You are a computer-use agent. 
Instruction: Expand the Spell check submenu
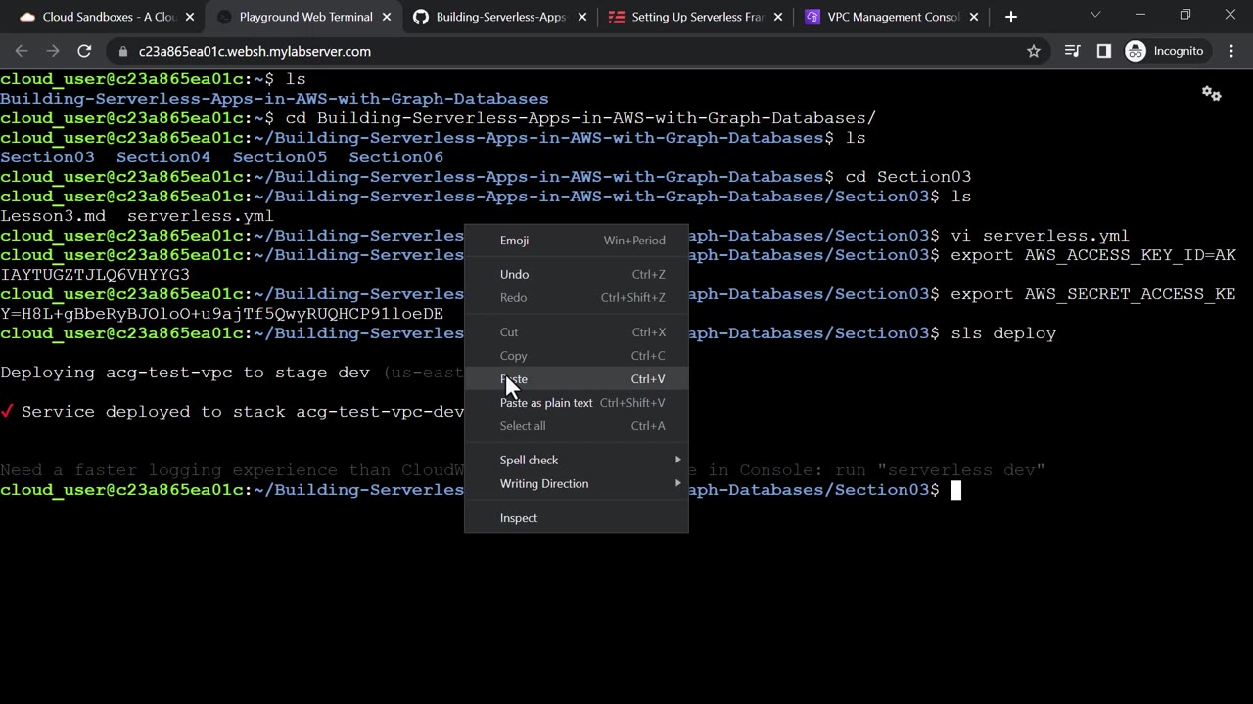pos(577,461)
